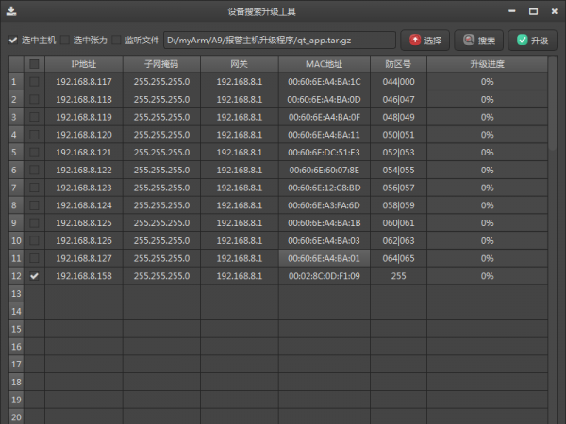Image resolution: width=566 pixels, height=424 pixels.
Task: Click the file path input field
Action: point(279,41)
